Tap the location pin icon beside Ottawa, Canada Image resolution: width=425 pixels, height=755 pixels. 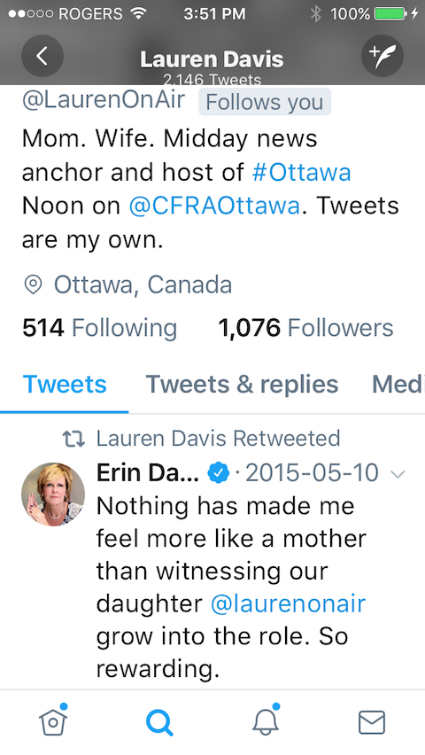coord(33,285)
